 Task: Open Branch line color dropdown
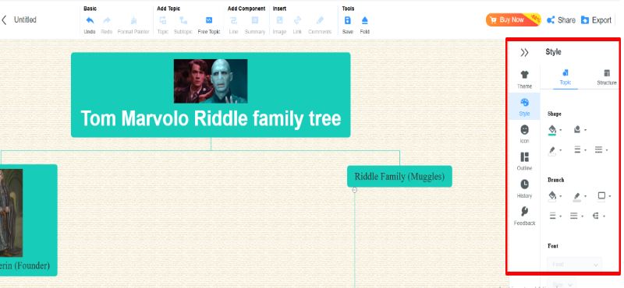(x=580, y=196)
